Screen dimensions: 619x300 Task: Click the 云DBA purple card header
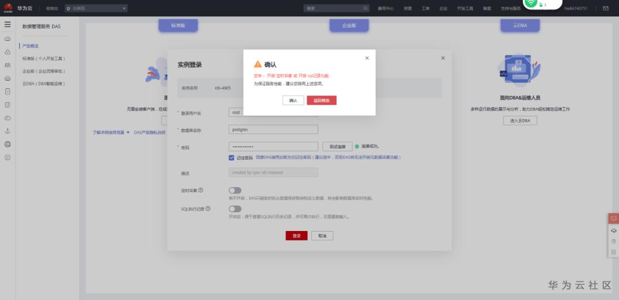point(520,25)
